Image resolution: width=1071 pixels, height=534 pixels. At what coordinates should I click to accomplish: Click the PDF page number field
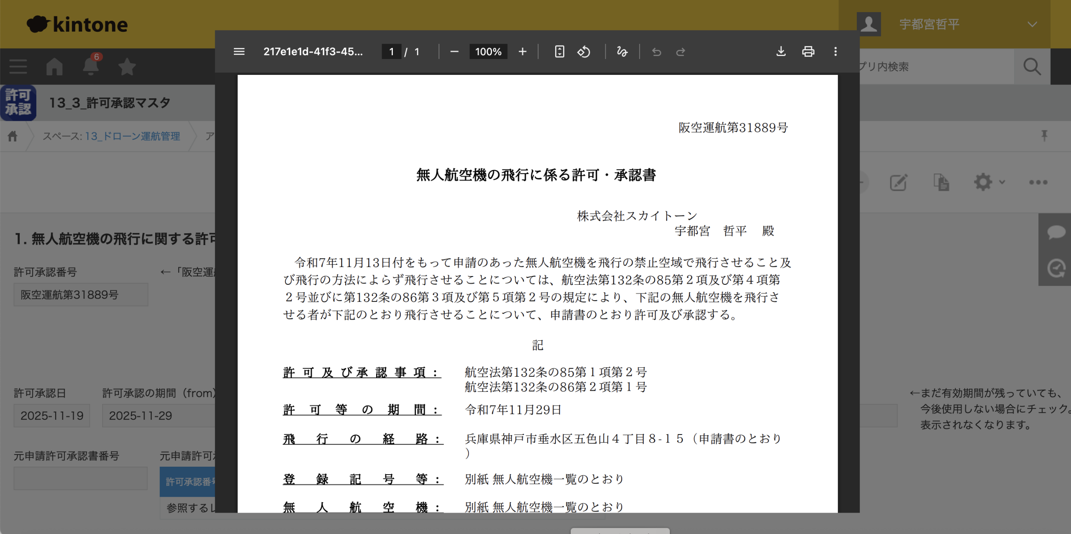pyautogui.click(x=391, y=51)
